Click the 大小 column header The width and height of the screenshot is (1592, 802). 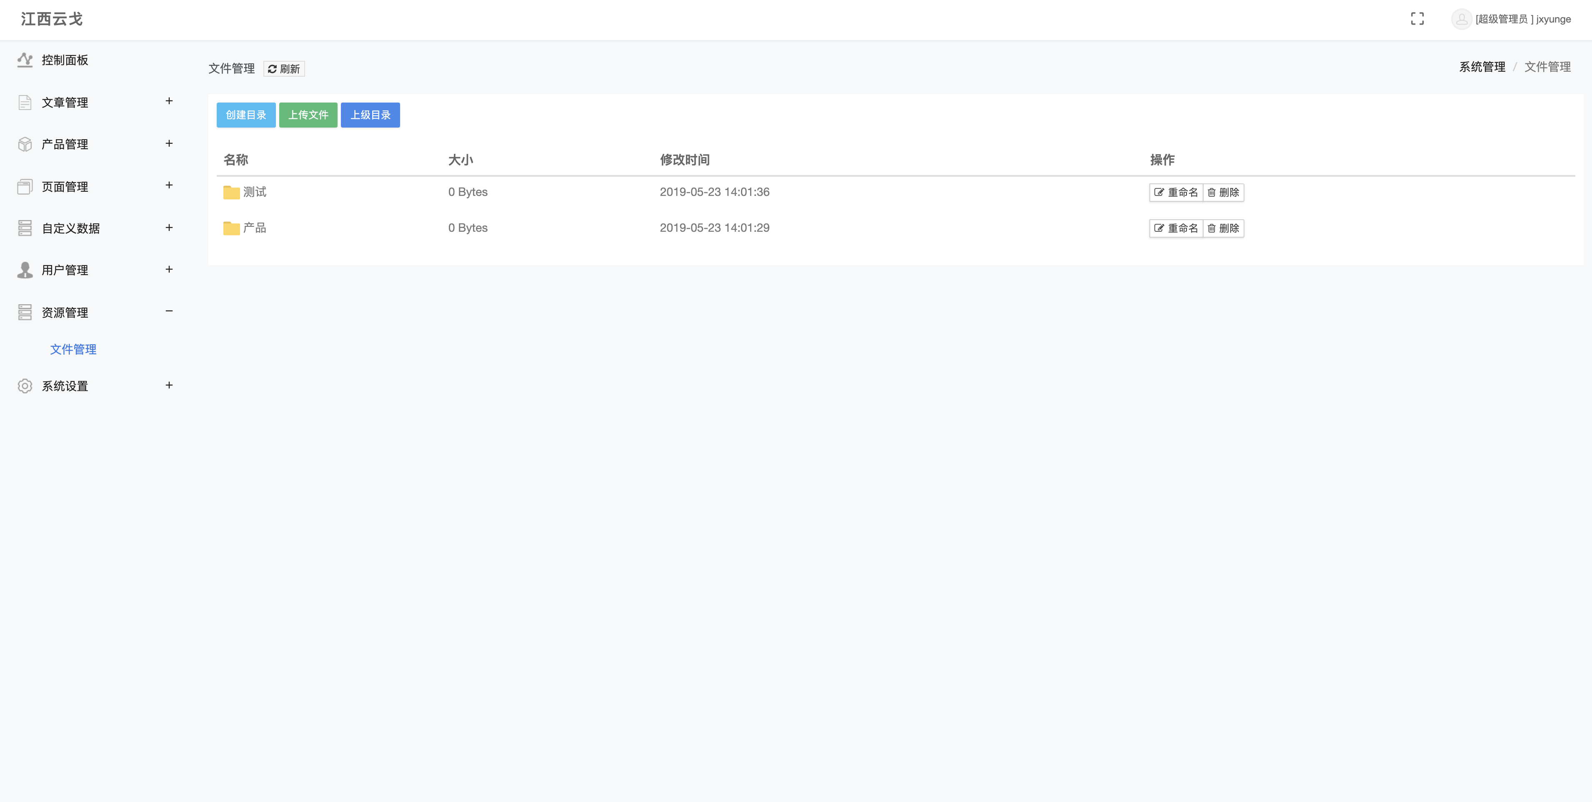click(461, 160)
